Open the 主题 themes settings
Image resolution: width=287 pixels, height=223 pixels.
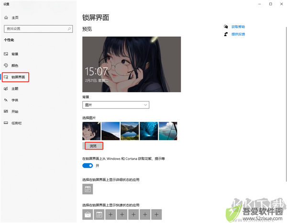(11, 89)
